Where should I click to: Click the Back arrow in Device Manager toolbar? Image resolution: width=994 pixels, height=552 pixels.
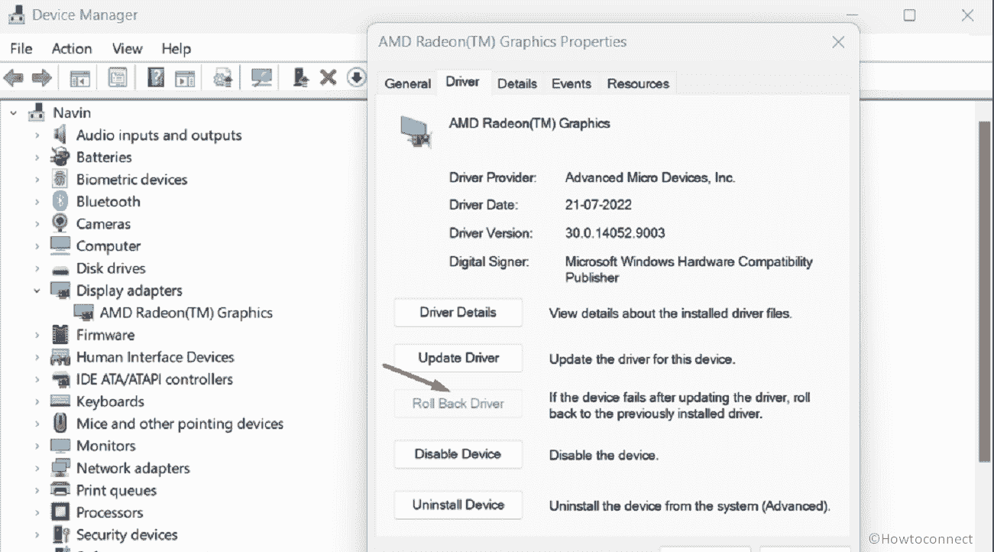(14, 77)
